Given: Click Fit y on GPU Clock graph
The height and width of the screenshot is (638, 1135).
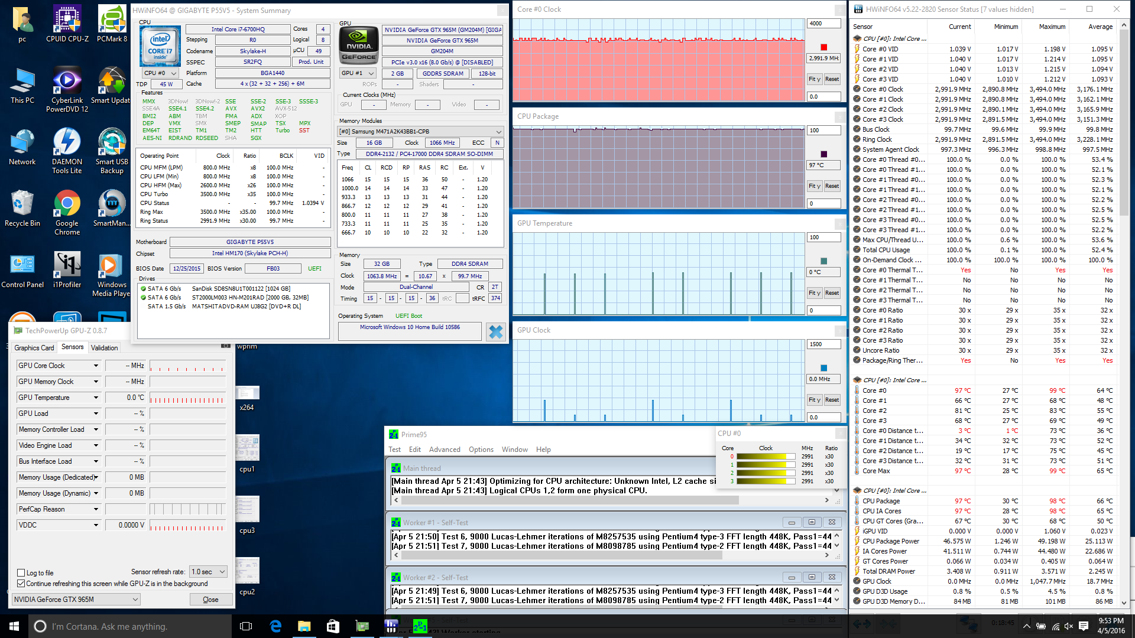Looking at the screenshot, I should tap(814, 399).
